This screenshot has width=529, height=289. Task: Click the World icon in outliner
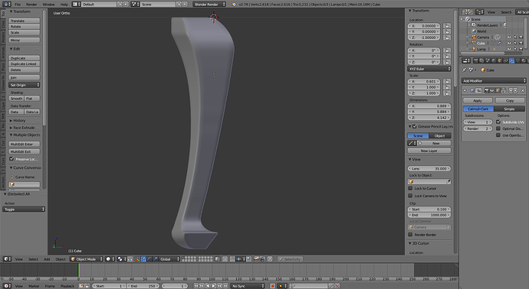click(474, 31)
